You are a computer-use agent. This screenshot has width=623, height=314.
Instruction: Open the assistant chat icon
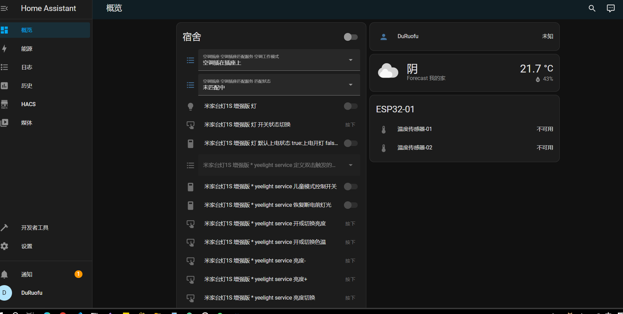point(611,8)
